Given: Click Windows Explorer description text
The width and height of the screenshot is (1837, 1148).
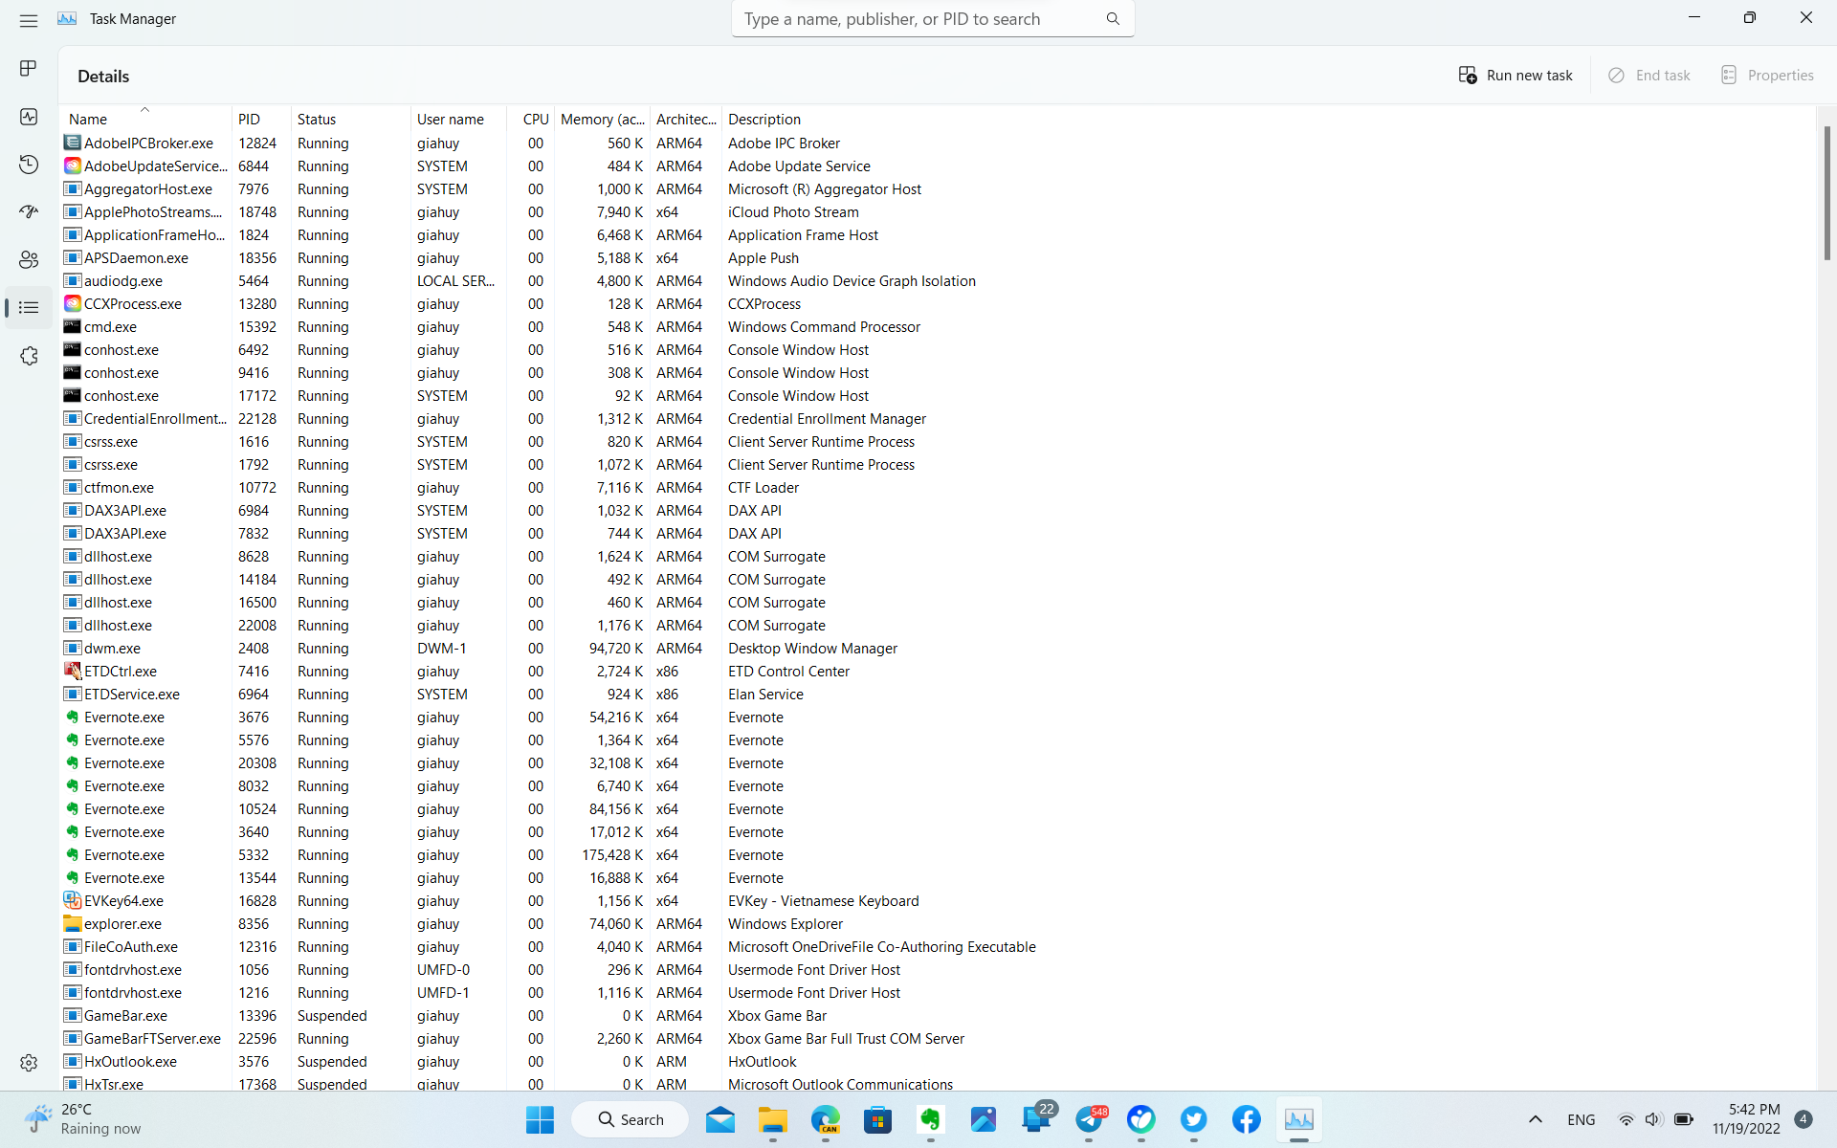Looking at the screenshot, I should [x=786, y=923].
